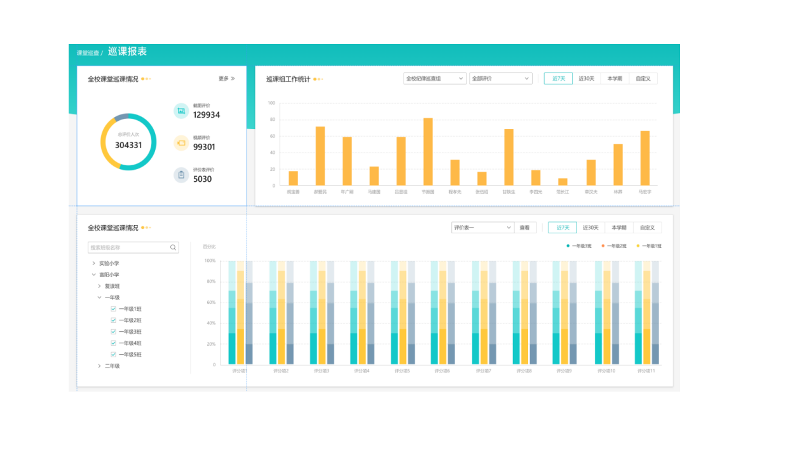Uncheck the 一年级1班 checkbox
The height and width of the screenshot is (452, 804).
114,309
